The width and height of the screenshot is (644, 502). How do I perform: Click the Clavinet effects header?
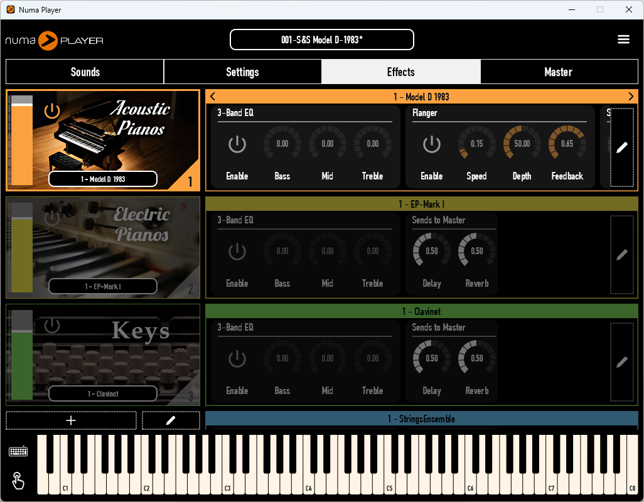pos(421,311)
